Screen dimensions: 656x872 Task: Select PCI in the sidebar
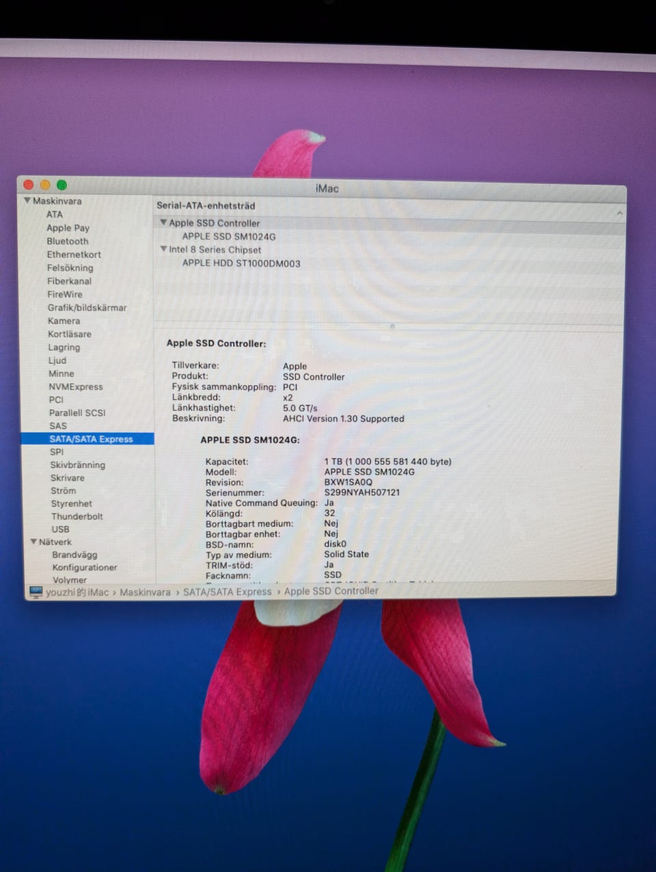[56, 399]
